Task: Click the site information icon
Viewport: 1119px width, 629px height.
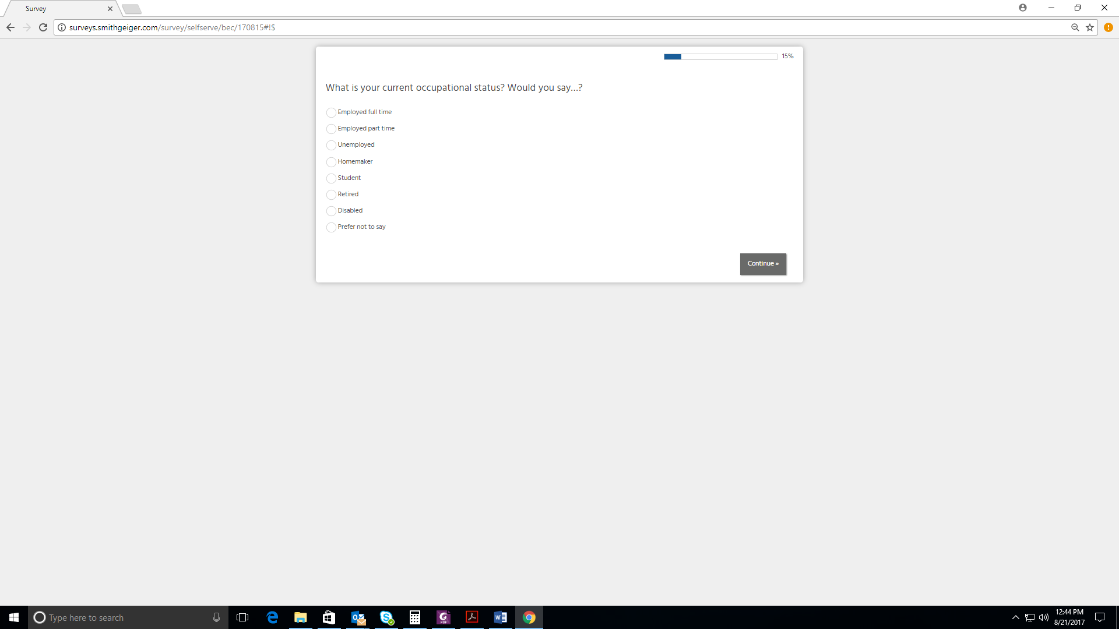Action: pos(62,27)
